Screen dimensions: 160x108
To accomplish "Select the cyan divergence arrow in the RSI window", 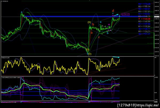I will [116, 57].
